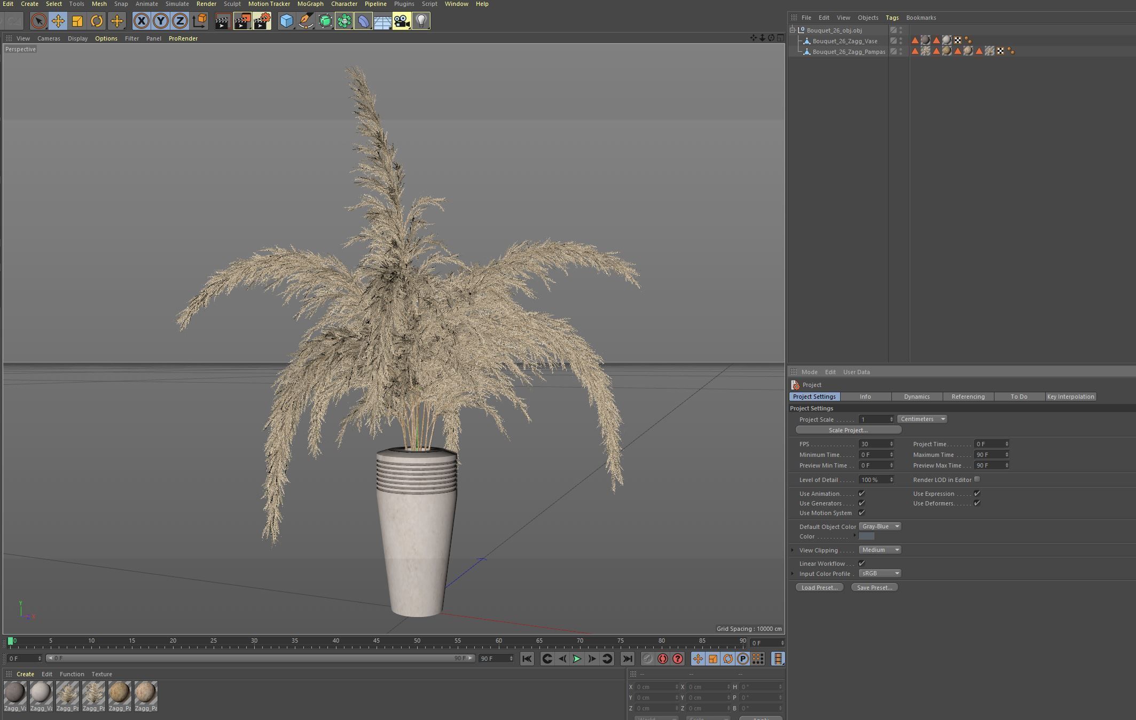
Task: Enable Render LOD in Editor
Action: click(x=977, y=479)
